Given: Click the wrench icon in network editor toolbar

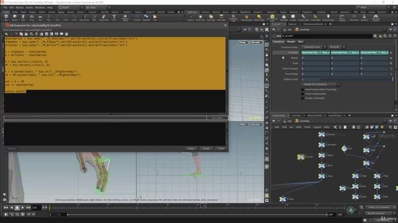Looking at the screenshot, I should [335, 127].
